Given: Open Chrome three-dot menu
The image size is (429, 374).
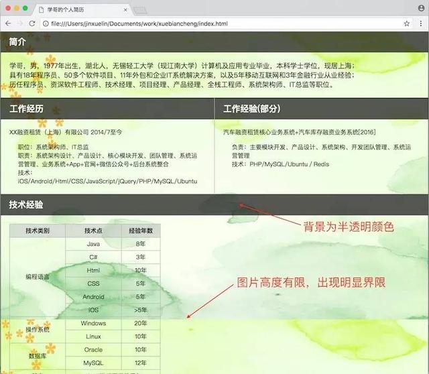Looking at the screenshot, I should (x=421, y=23).
